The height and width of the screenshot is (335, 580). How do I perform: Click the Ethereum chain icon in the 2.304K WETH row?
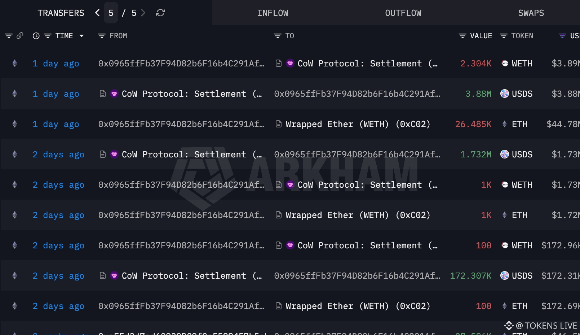[15, 64]
